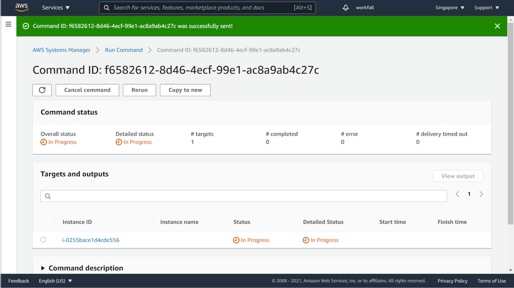Open the Support dropdown menu
The height and width of the screenshot is (288, 514).
(486, 8)
